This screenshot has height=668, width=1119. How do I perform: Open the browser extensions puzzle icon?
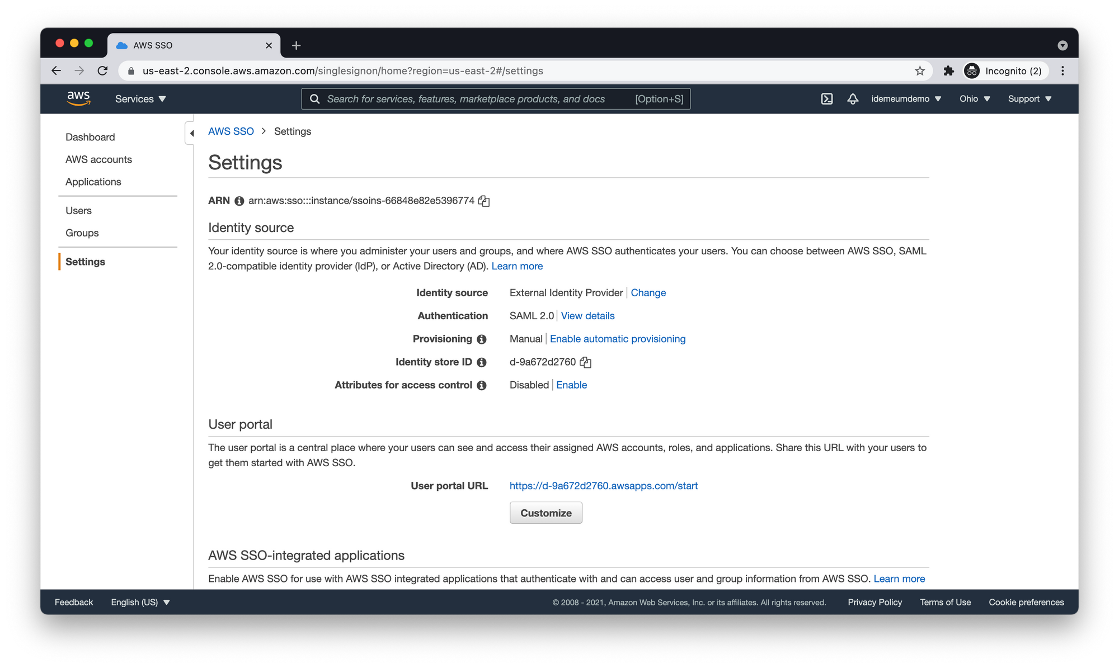[948, 71]
